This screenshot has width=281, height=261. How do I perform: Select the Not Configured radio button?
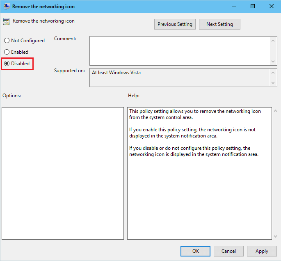coord(7,41)
